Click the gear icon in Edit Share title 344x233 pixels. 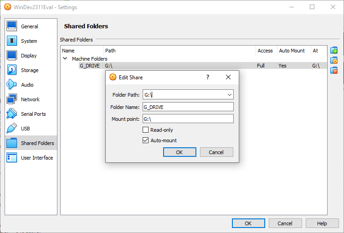pyautogui.click(x=113, y=77)
